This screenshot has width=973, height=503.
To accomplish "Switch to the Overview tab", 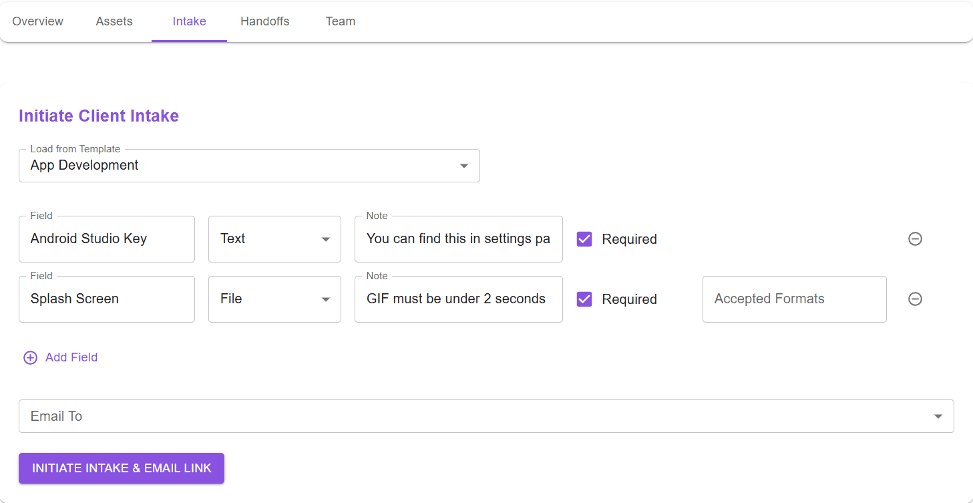I will (x=37, y=21).
